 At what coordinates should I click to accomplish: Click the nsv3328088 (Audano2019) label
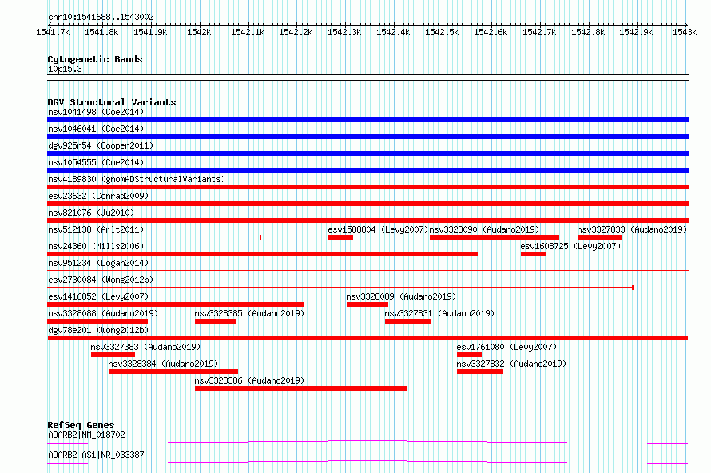(103, 313)
